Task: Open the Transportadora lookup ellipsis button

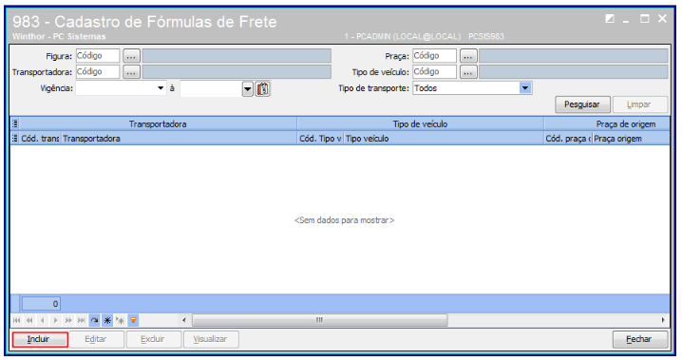Action: (x=131, y=72)
